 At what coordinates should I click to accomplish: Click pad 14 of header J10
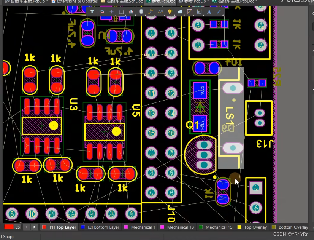click(x=171, y=113)
